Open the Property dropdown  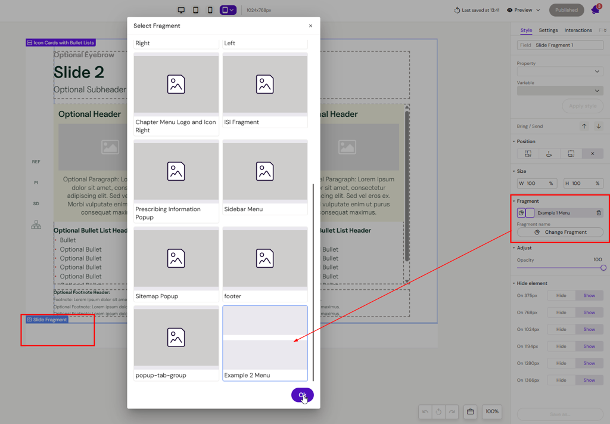pyautogui.click(x=559, y=72)
